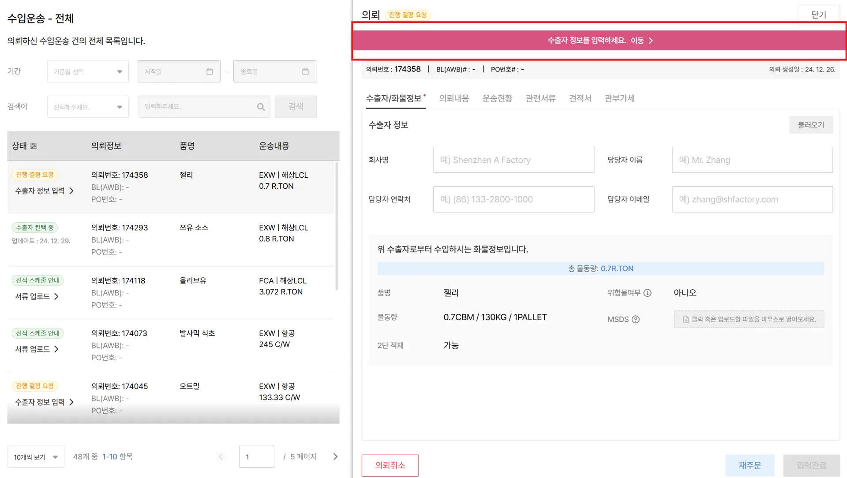Click the status column filter icon
The width and height of the screenshot is (847, 478).
tap(34, 146)
